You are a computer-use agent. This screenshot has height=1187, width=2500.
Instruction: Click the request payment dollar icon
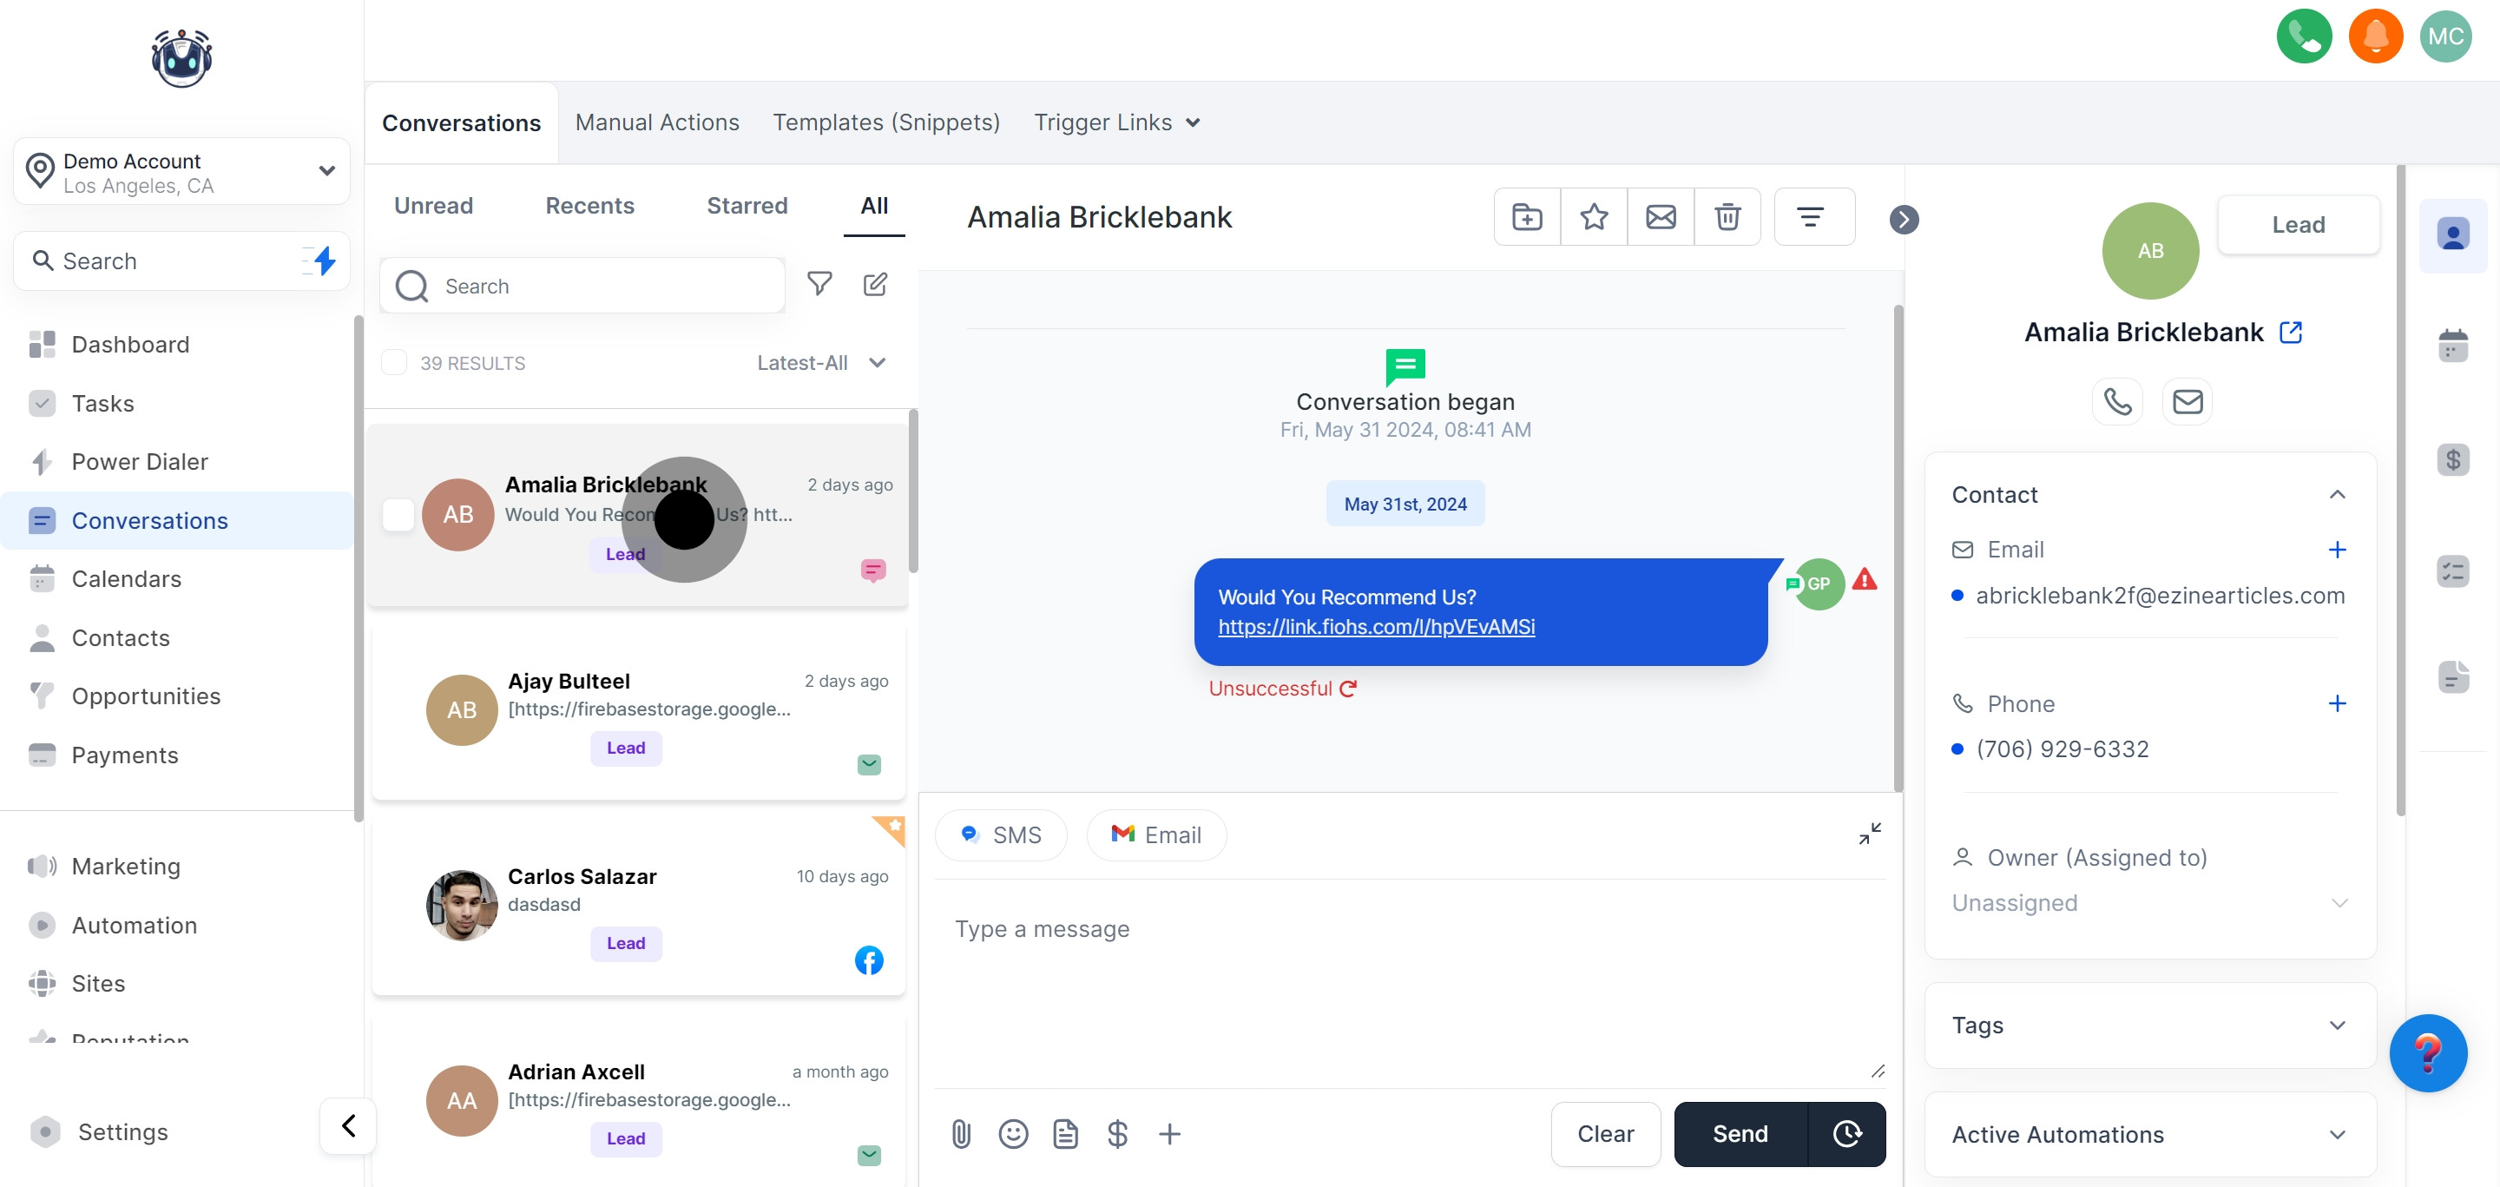click(1117, 1132)
